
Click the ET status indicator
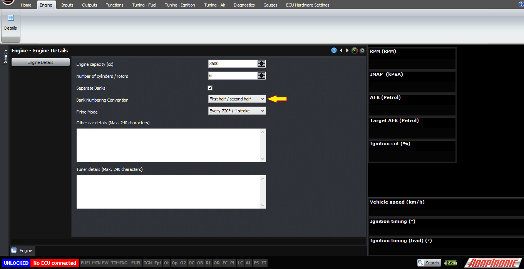click(264, 263)
